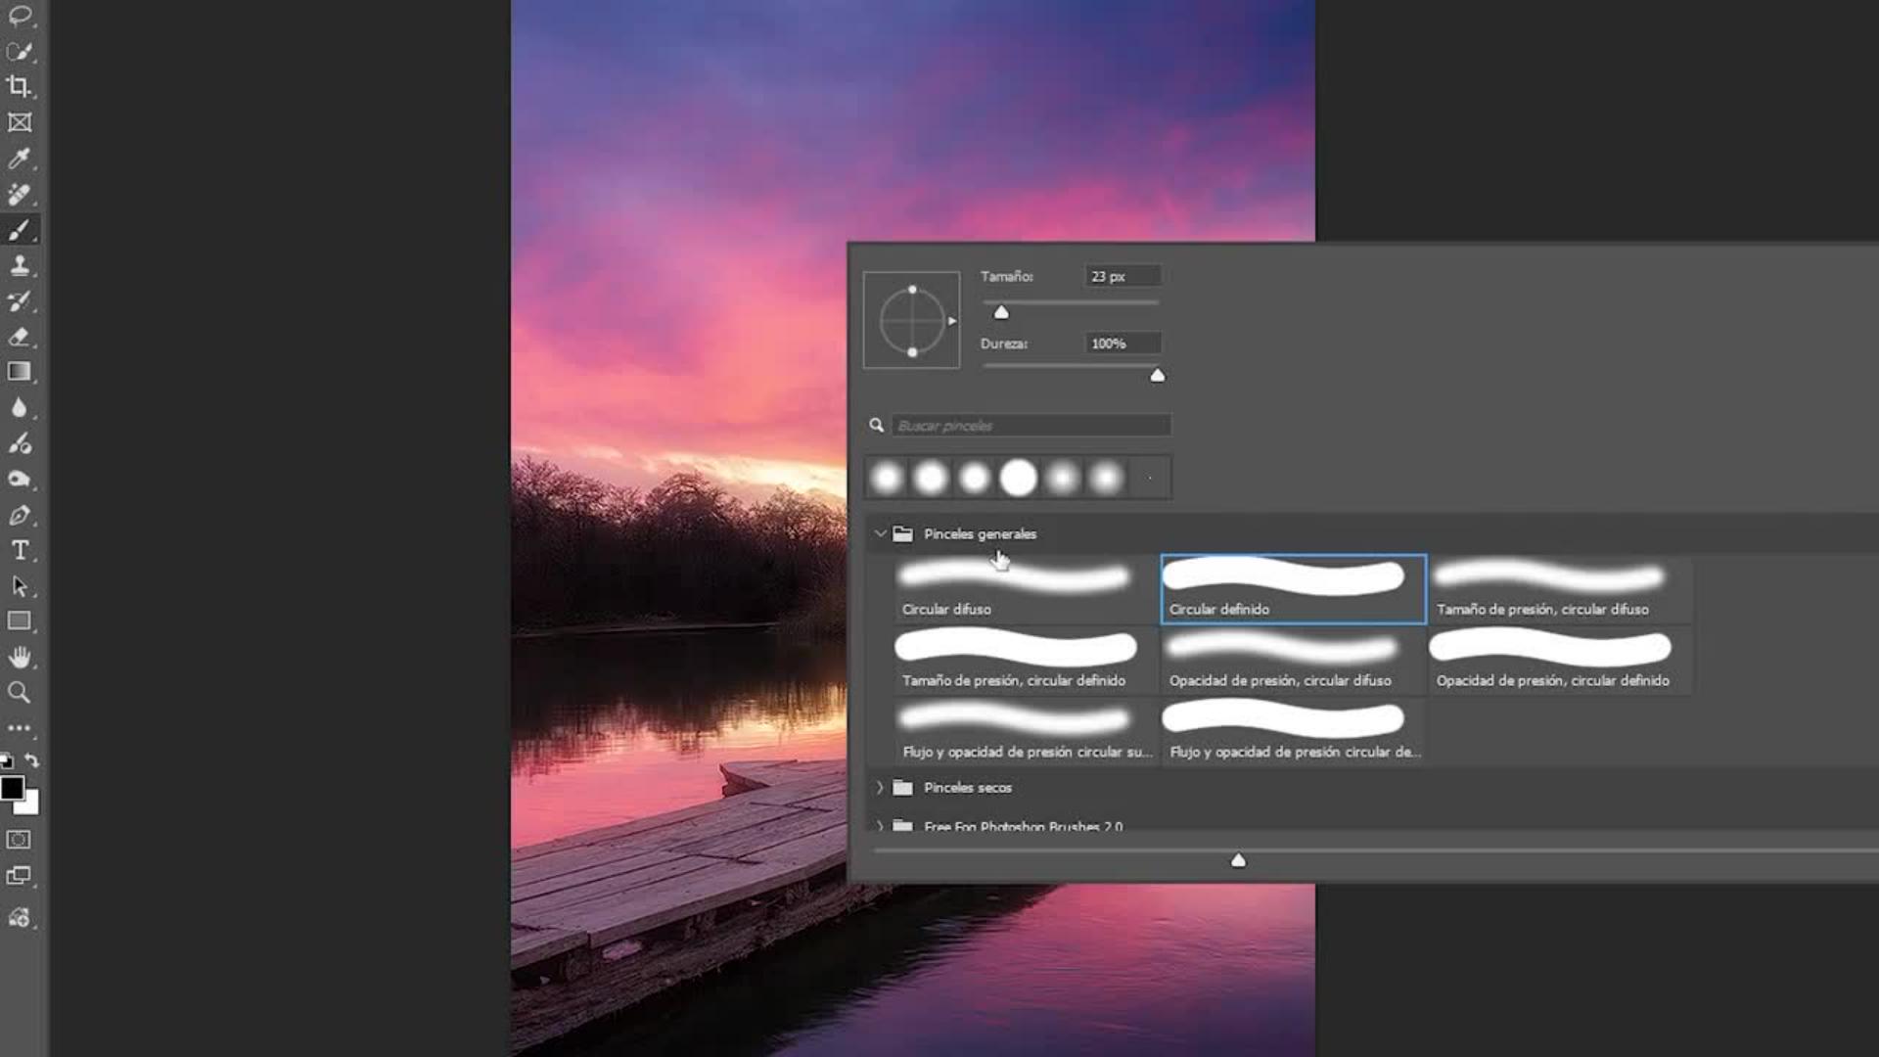Select the Crop tool

pos(19,86)
